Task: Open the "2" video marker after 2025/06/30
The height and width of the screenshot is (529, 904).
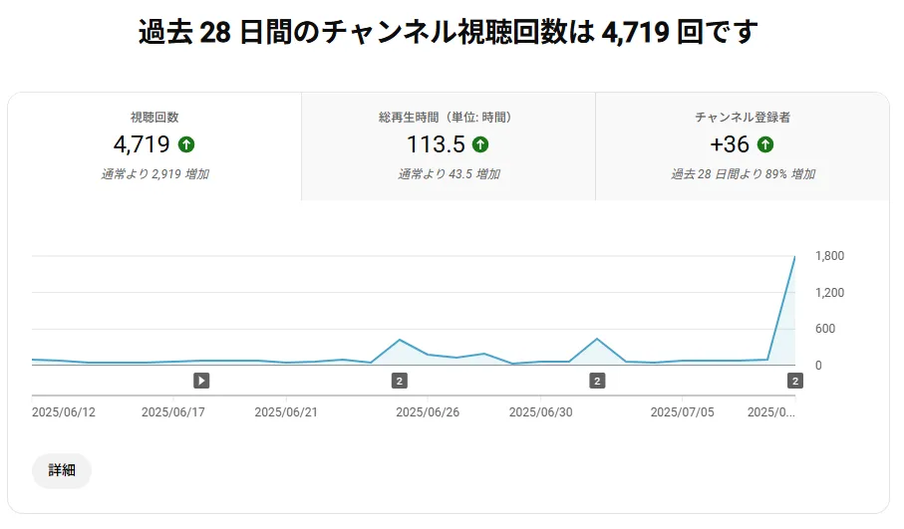Action: [597, 380]
